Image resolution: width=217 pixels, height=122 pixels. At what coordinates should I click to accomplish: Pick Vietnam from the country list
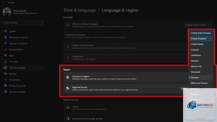(x=201, y=78)
